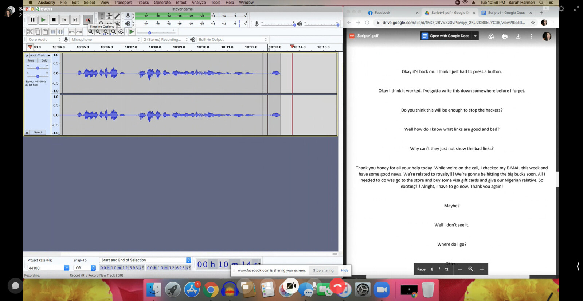Click the 10:10.0 mark on the timeline ruler

[203, 47]
